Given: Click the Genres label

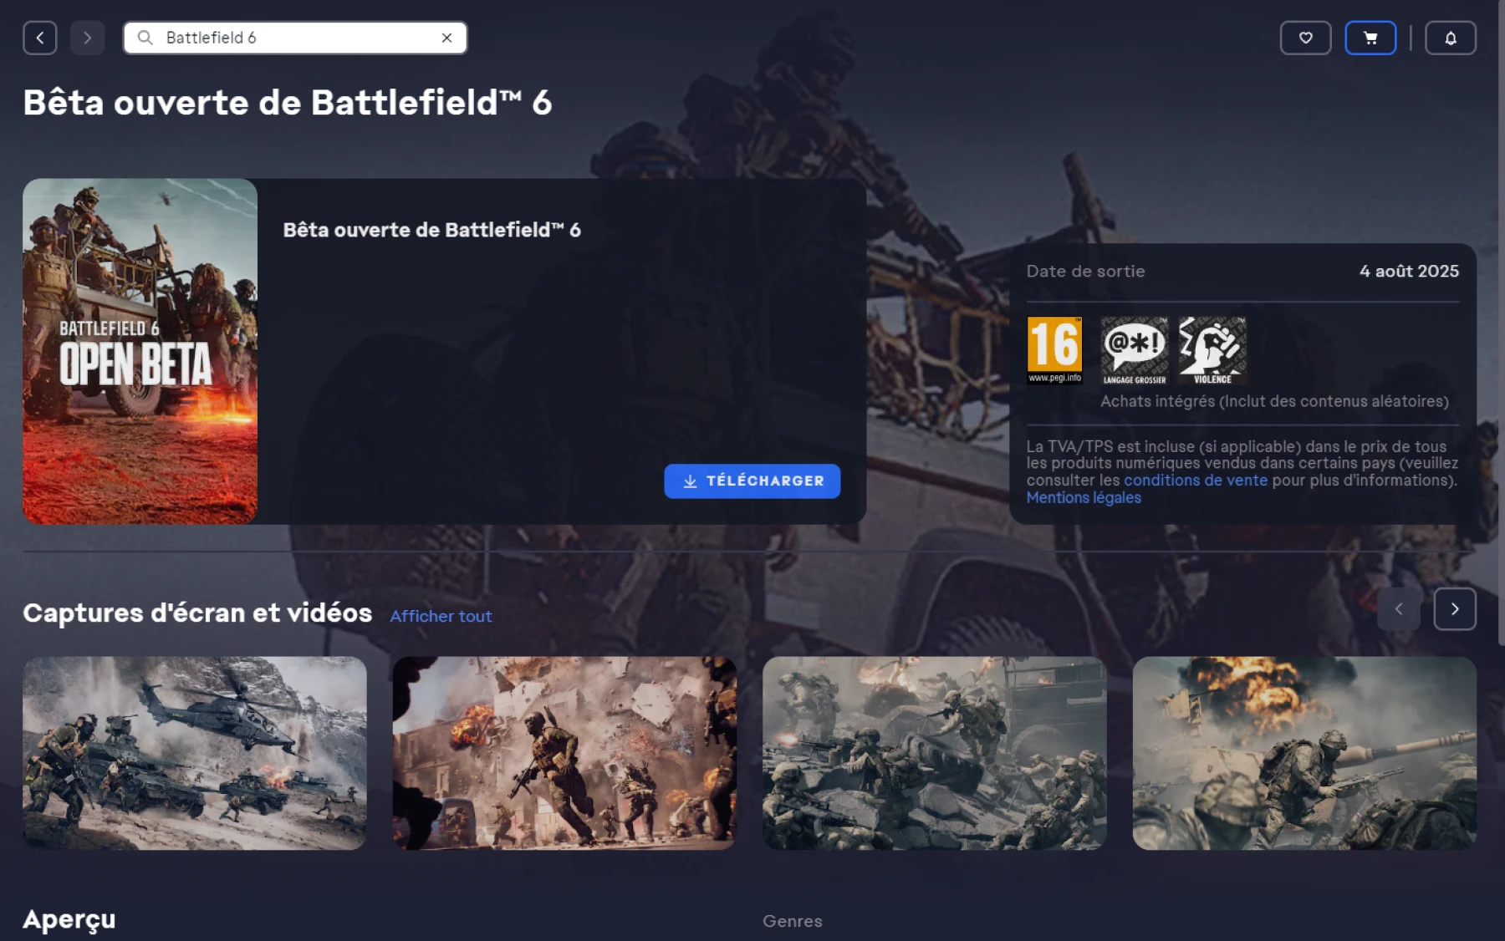Looking at the screenshot, I should pyautogui.click(x=793, y=921).
